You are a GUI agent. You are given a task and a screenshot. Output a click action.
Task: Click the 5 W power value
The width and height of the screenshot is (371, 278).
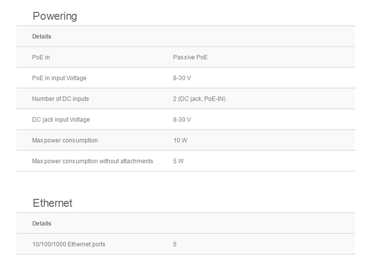click(x=178, y=161)
